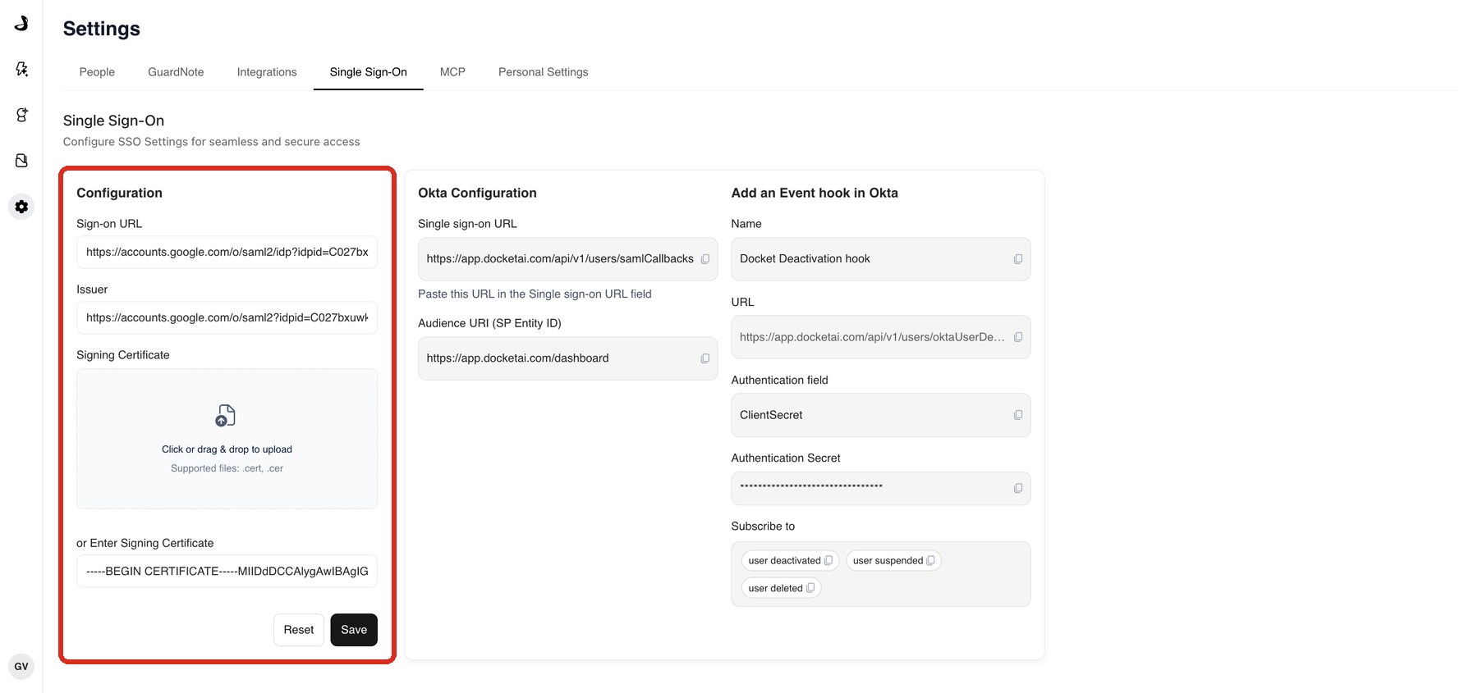Switch to the People tab

(x=97, y=72)
